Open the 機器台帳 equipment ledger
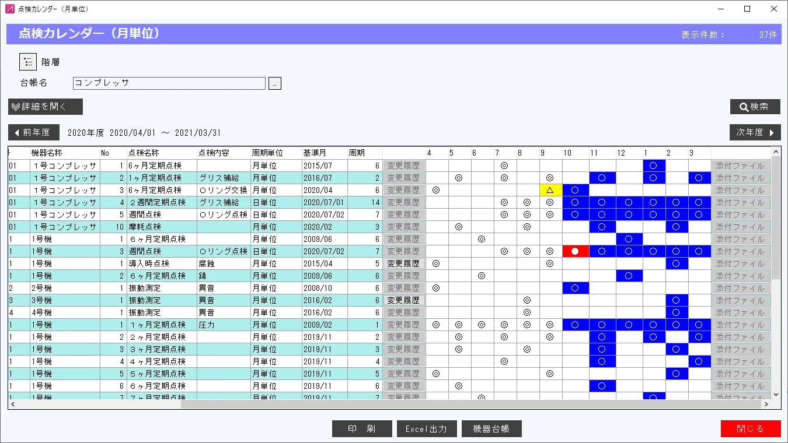 click(491, 428)
